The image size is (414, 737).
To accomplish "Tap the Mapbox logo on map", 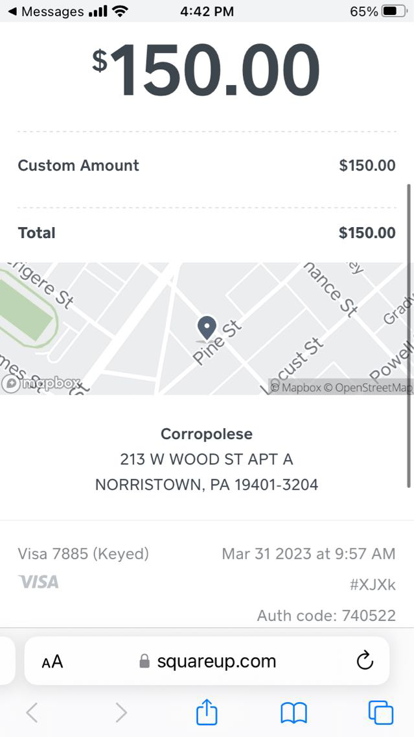I will 41,383.
